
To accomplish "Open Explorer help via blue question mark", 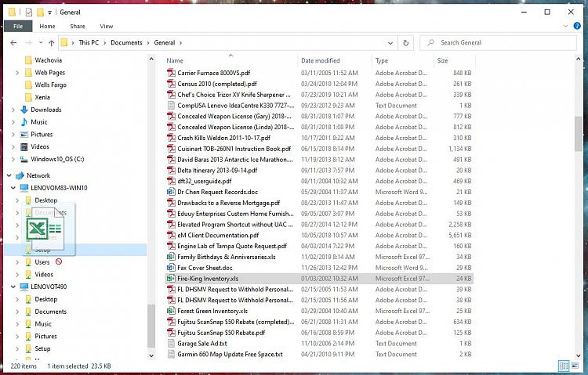I will coord(579,26).
